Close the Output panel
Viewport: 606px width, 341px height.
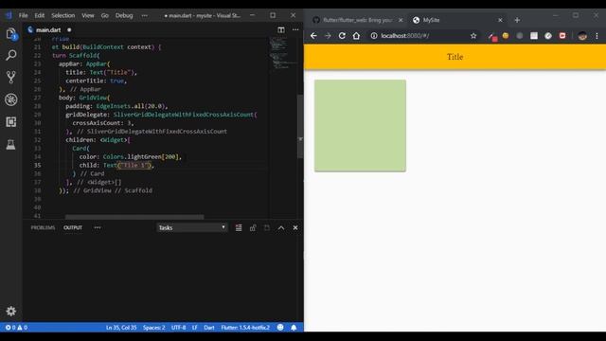[295, 227]
